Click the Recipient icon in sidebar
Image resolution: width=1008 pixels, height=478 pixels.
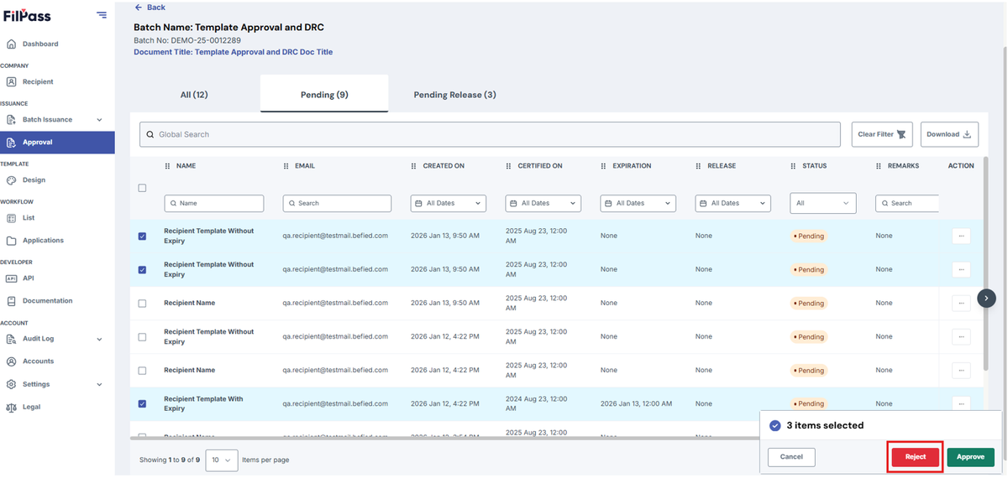[x=12, y=81]
